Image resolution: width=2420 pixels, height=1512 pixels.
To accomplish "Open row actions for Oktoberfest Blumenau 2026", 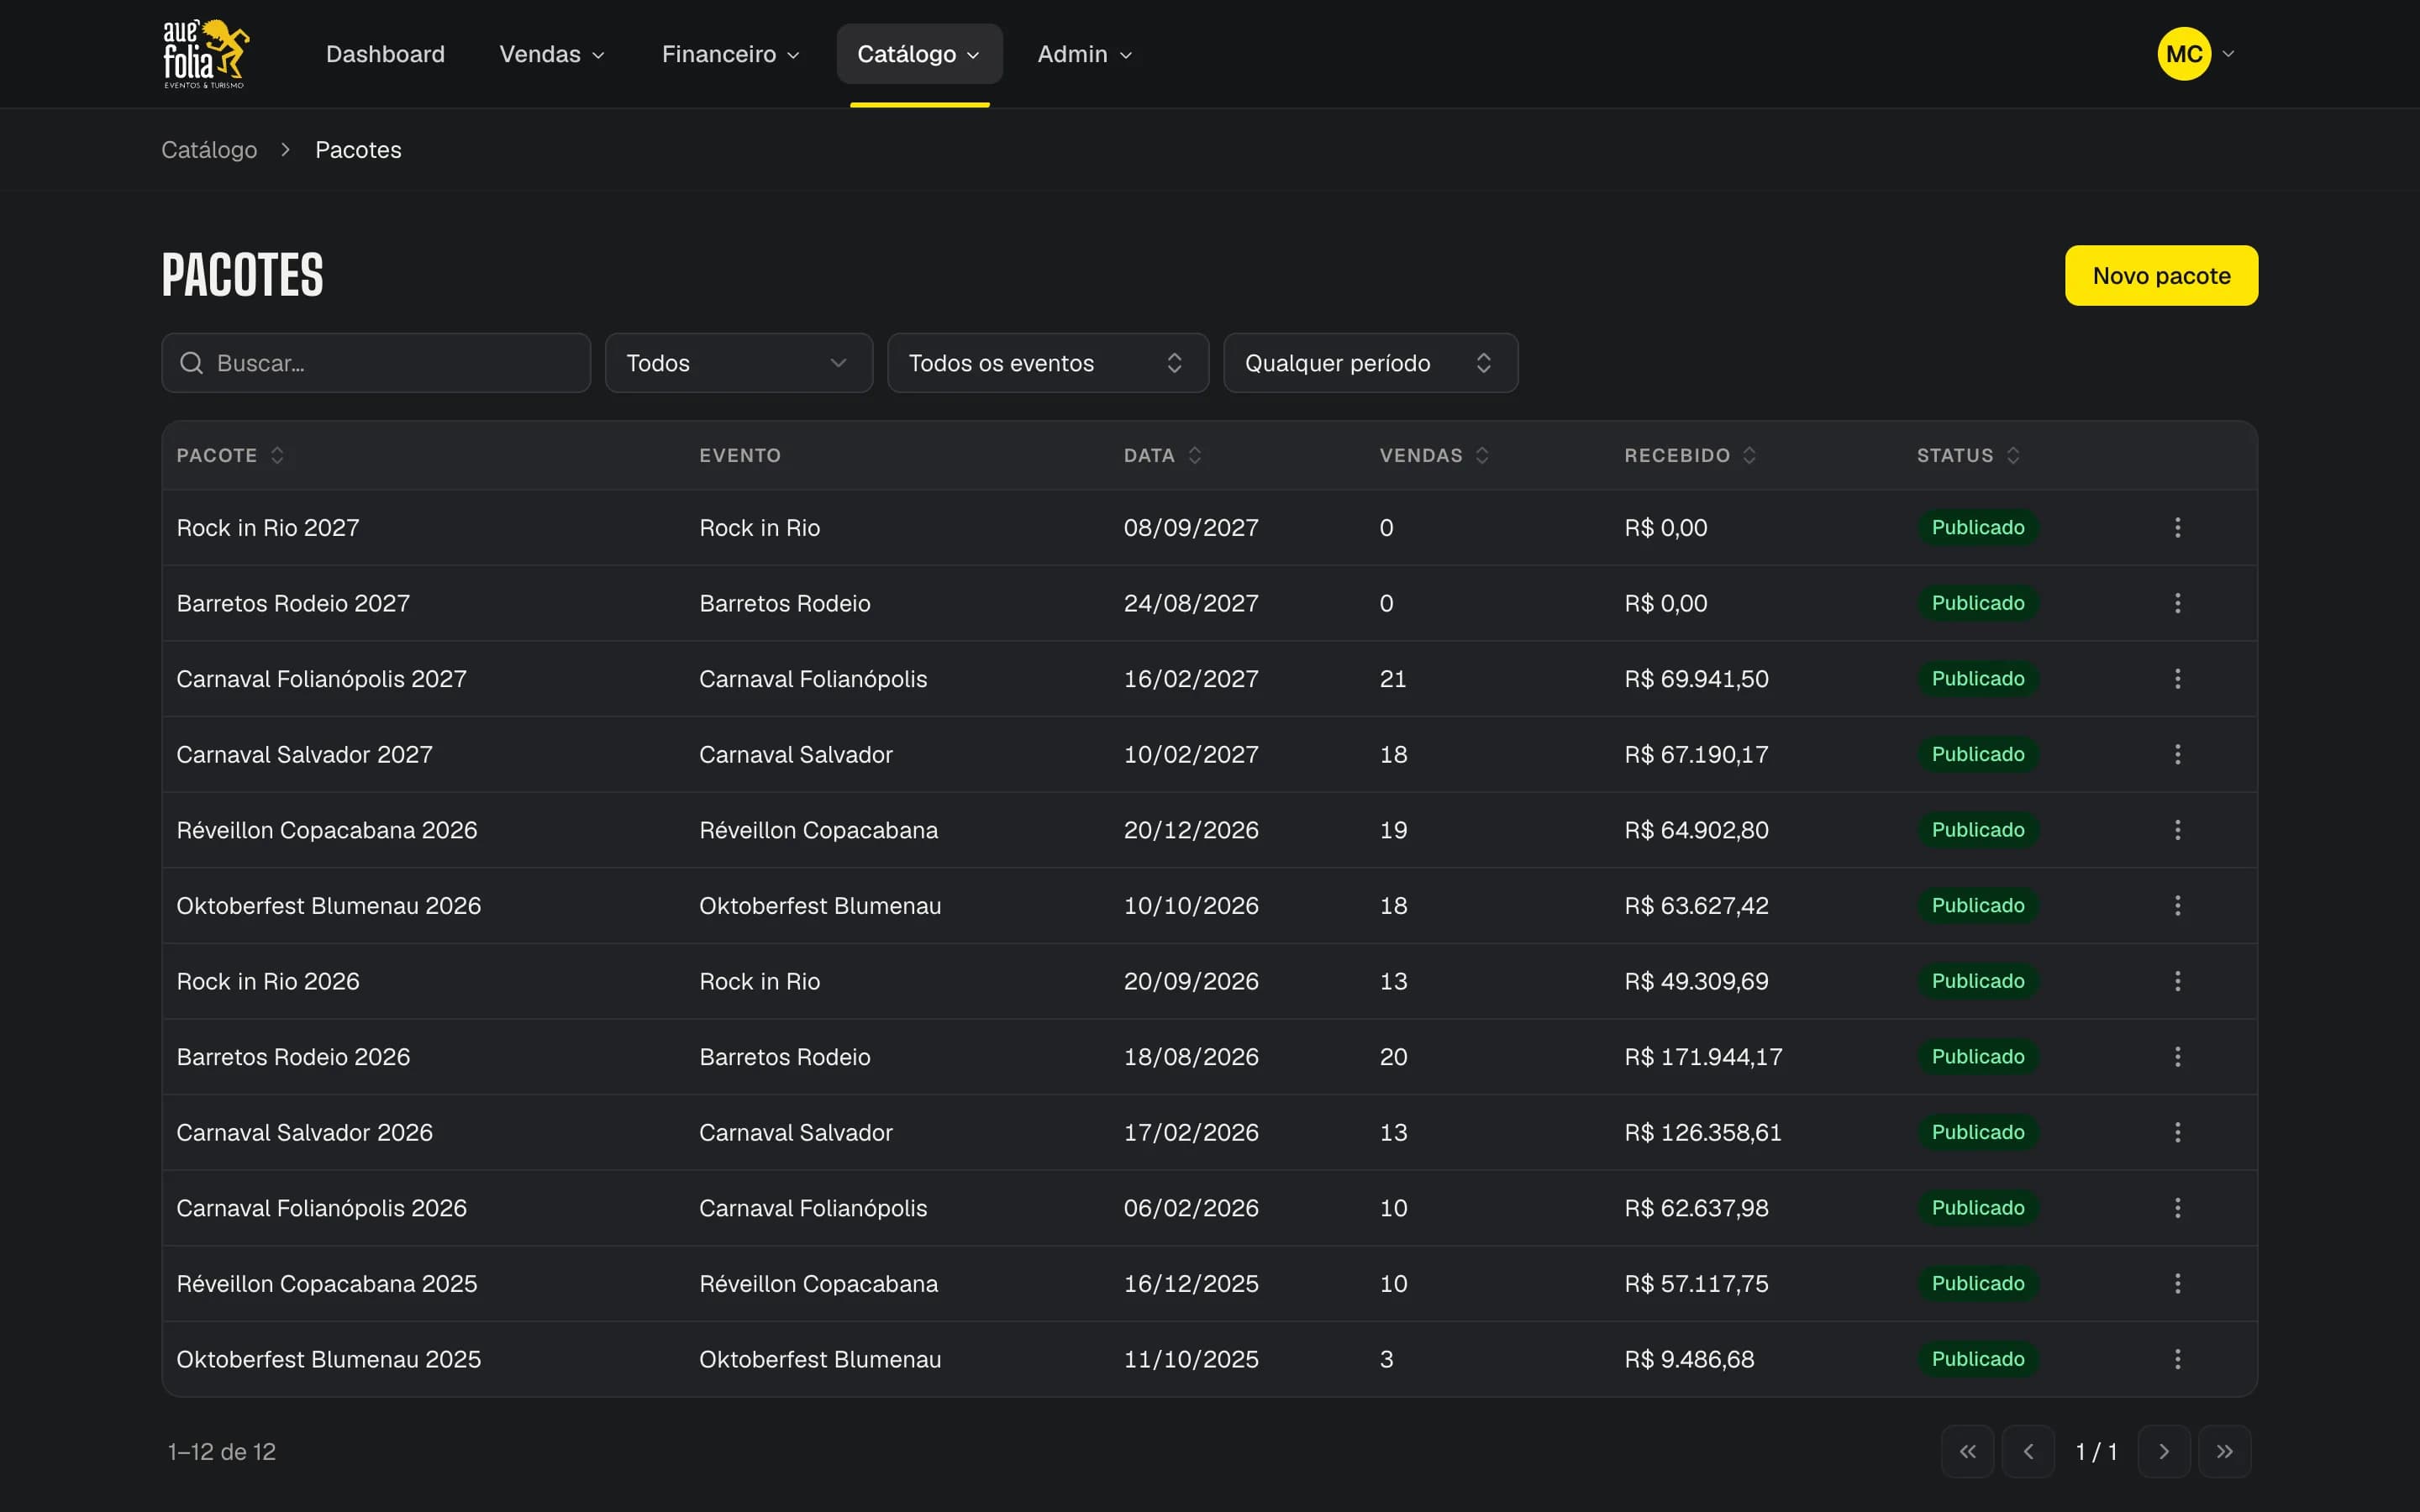I will point(2177,905).
